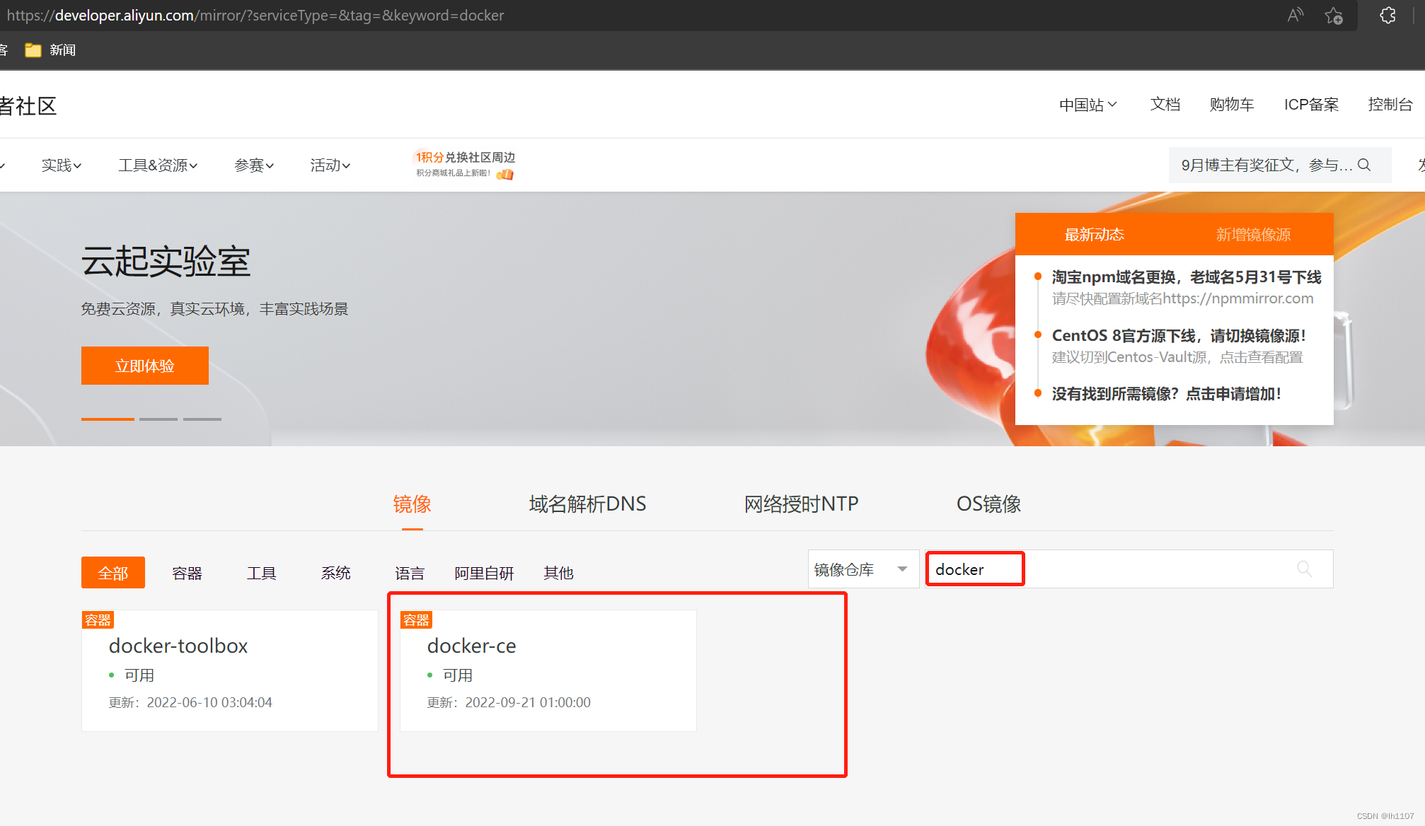Select the 镜像 main tab
Screen dimensions: 1425x826
pyautogui.click(x=412, y=504)
